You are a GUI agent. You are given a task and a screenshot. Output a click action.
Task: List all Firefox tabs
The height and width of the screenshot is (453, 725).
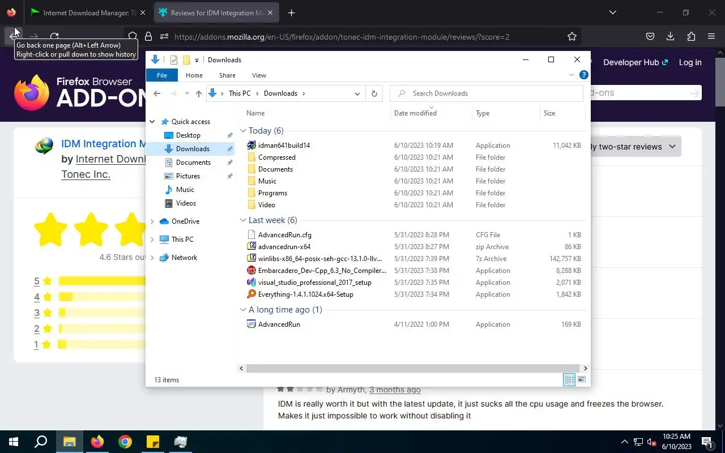[x=612, y=12]
